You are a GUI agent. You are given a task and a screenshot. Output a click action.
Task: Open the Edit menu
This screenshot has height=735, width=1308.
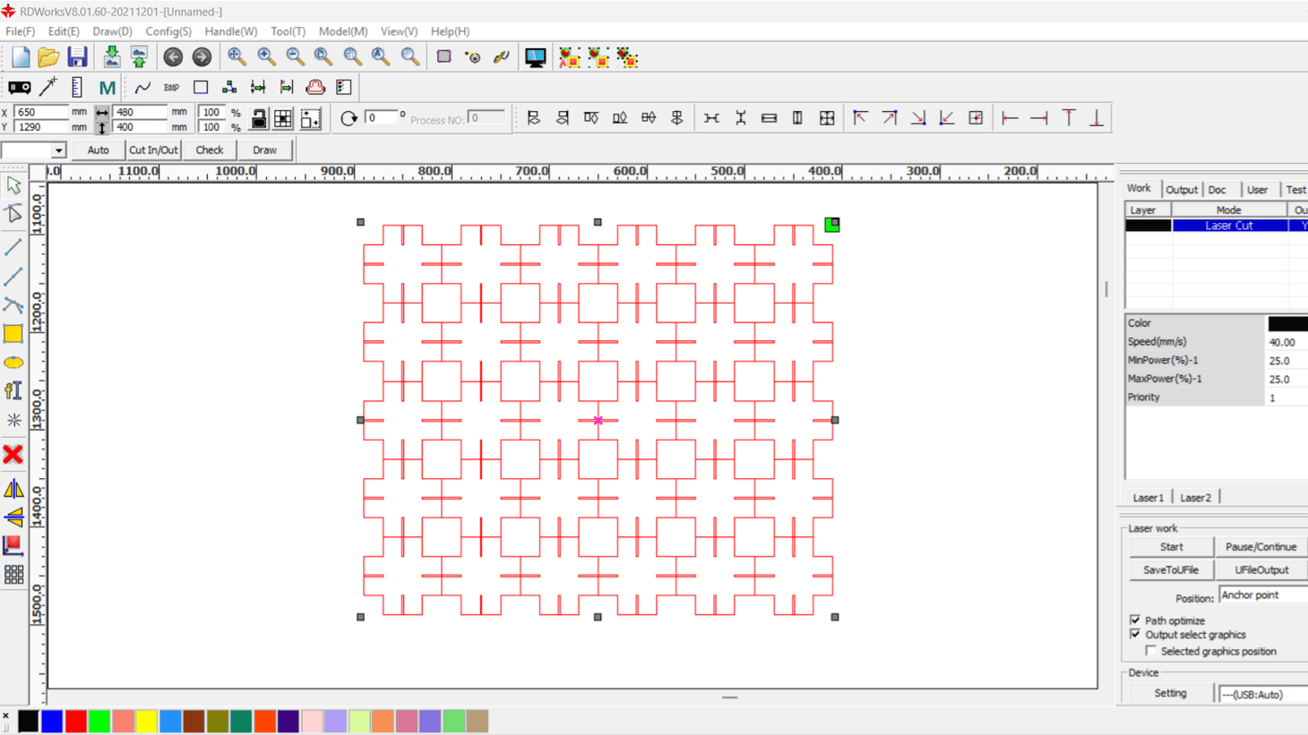point(64,31)
